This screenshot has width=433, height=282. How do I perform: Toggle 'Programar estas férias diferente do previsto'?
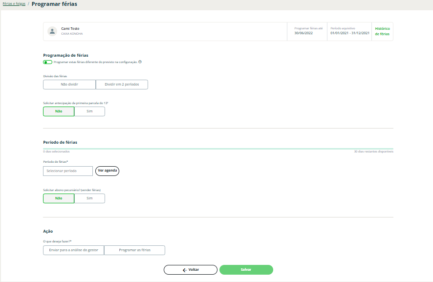tap(47, 62)
